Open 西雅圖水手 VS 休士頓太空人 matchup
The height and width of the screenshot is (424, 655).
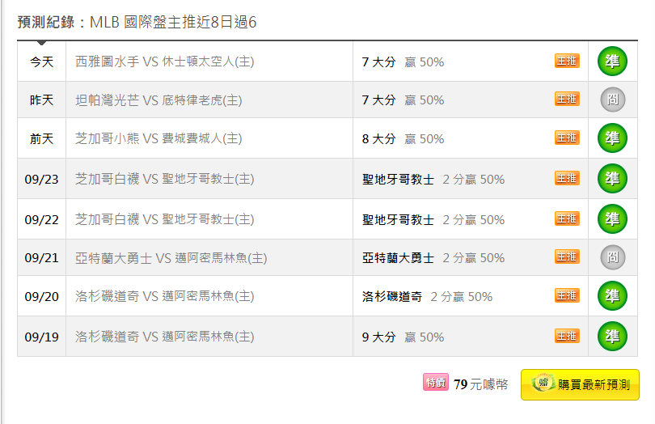point(165,61)
